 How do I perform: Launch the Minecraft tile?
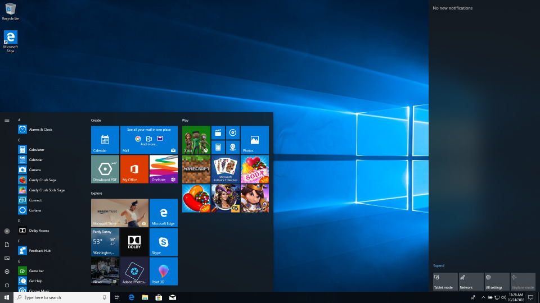[x=196, y=169]
